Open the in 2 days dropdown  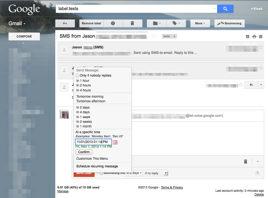click(134, 173)
